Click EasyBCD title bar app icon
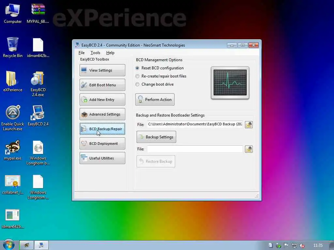The height and width of the screenshot is (250, 334). click(x=77, y=45)
